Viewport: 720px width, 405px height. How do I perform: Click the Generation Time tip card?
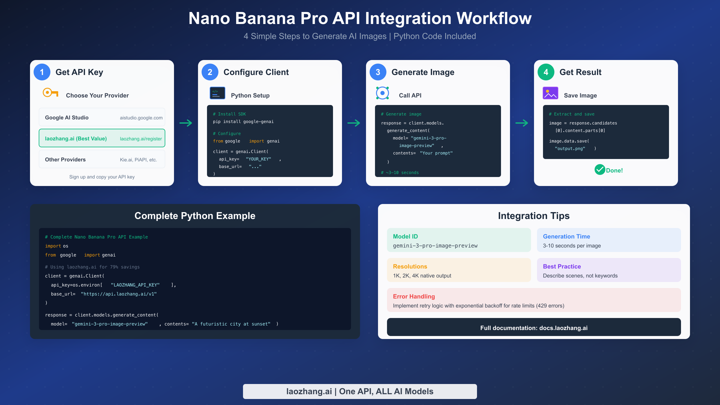tap(609, 240)
